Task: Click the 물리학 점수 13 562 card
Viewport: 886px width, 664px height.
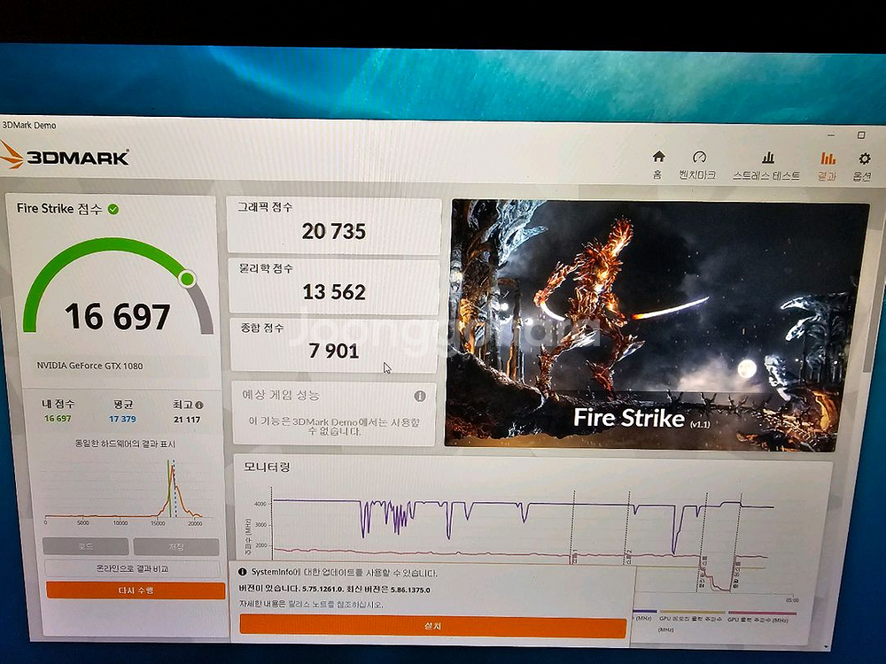Action: tap(334, 286)
